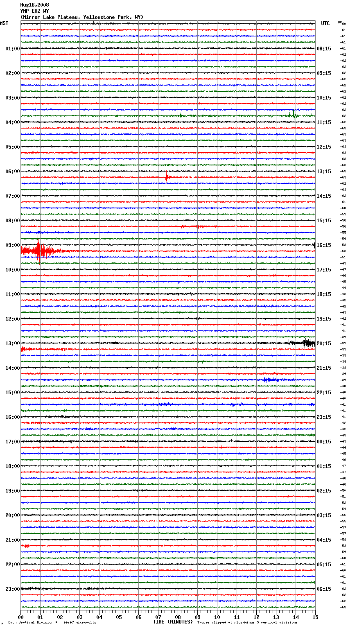Viewport: 348px width, 628px height.
Task: Click the UTC time label "18:15"
Action: (324, 294)
